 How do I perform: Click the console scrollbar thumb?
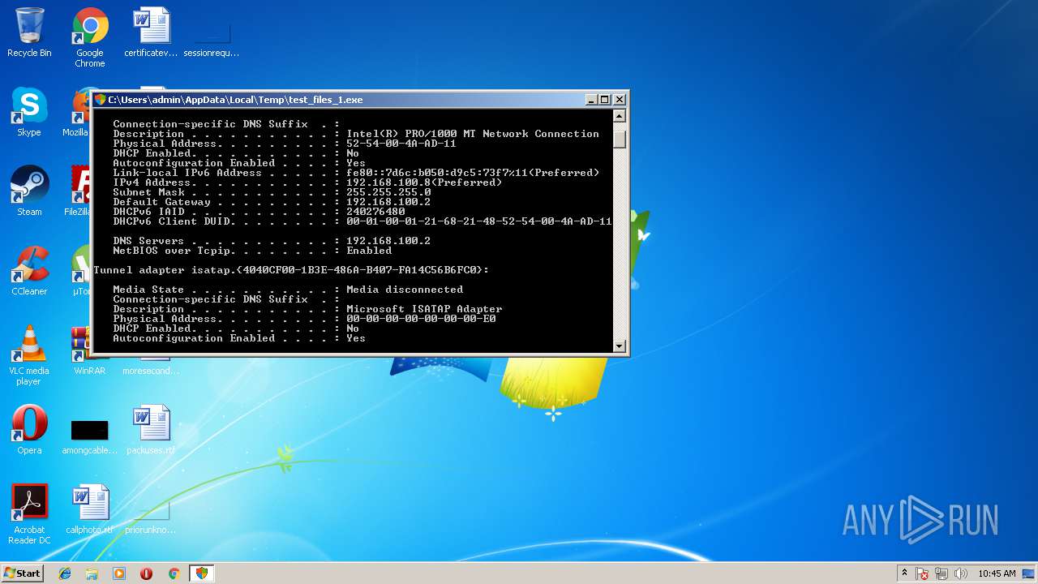click(x=620, y=139)
